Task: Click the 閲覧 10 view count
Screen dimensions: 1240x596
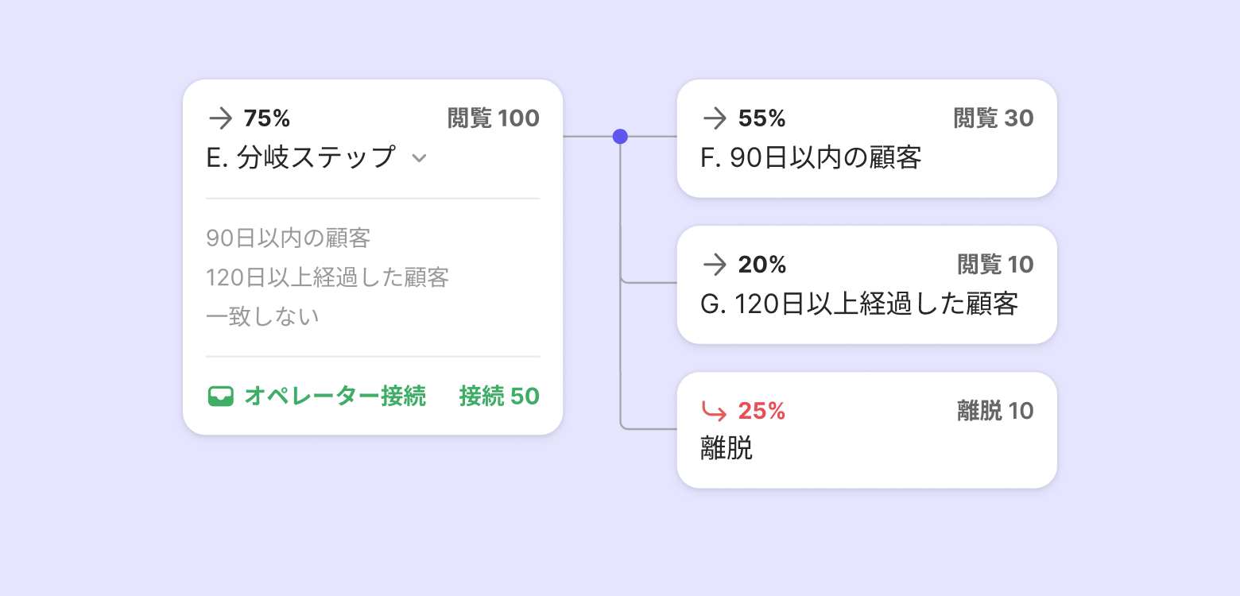Action: [x=995, y=265]
